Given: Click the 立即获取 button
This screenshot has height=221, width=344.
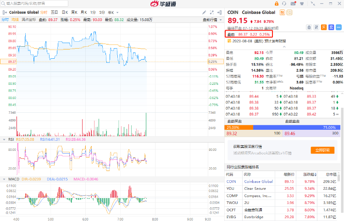Looking at the screenshot, I should pyautogui.click(x=322, y=150).
